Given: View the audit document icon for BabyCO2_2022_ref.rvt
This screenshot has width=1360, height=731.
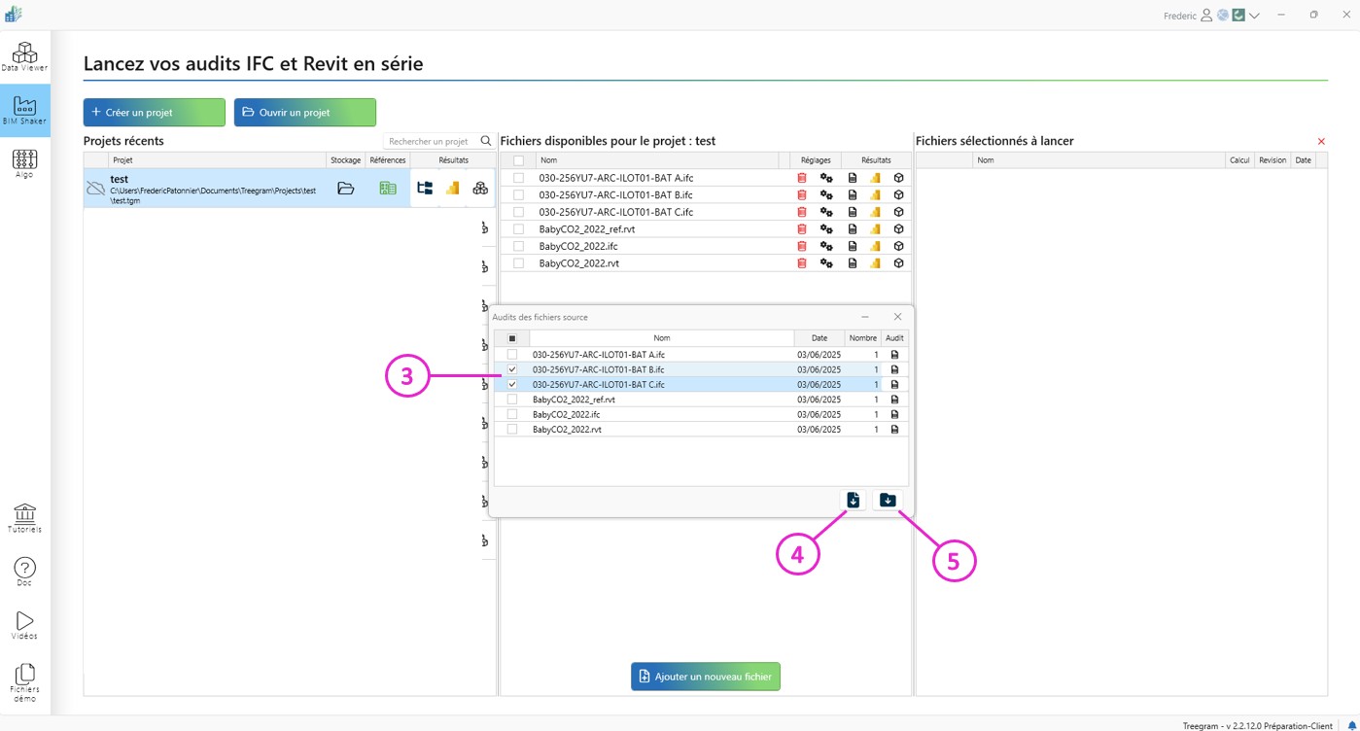Looking at the screenshot, I should [893, 399].
